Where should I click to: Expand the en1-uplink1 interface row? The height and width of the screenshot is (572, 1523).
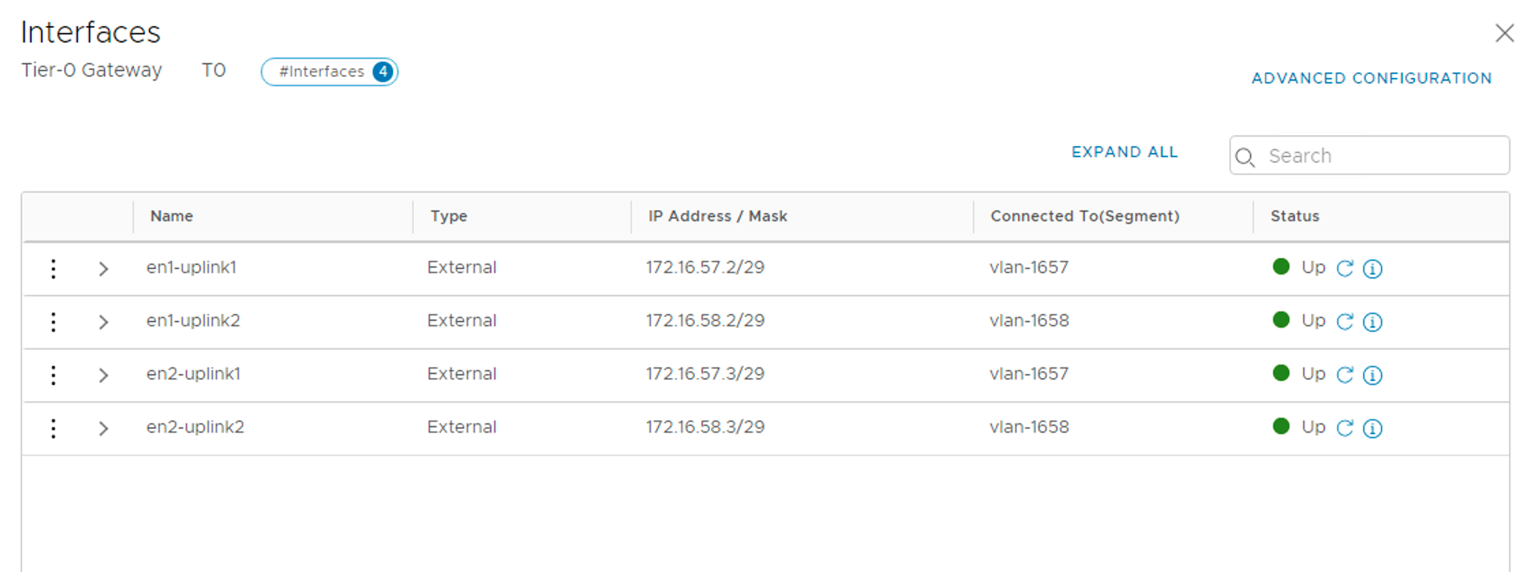tap(103, 268)
